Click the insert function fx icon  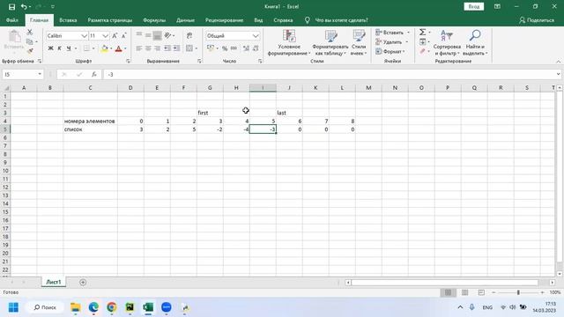tap(94, 74)
